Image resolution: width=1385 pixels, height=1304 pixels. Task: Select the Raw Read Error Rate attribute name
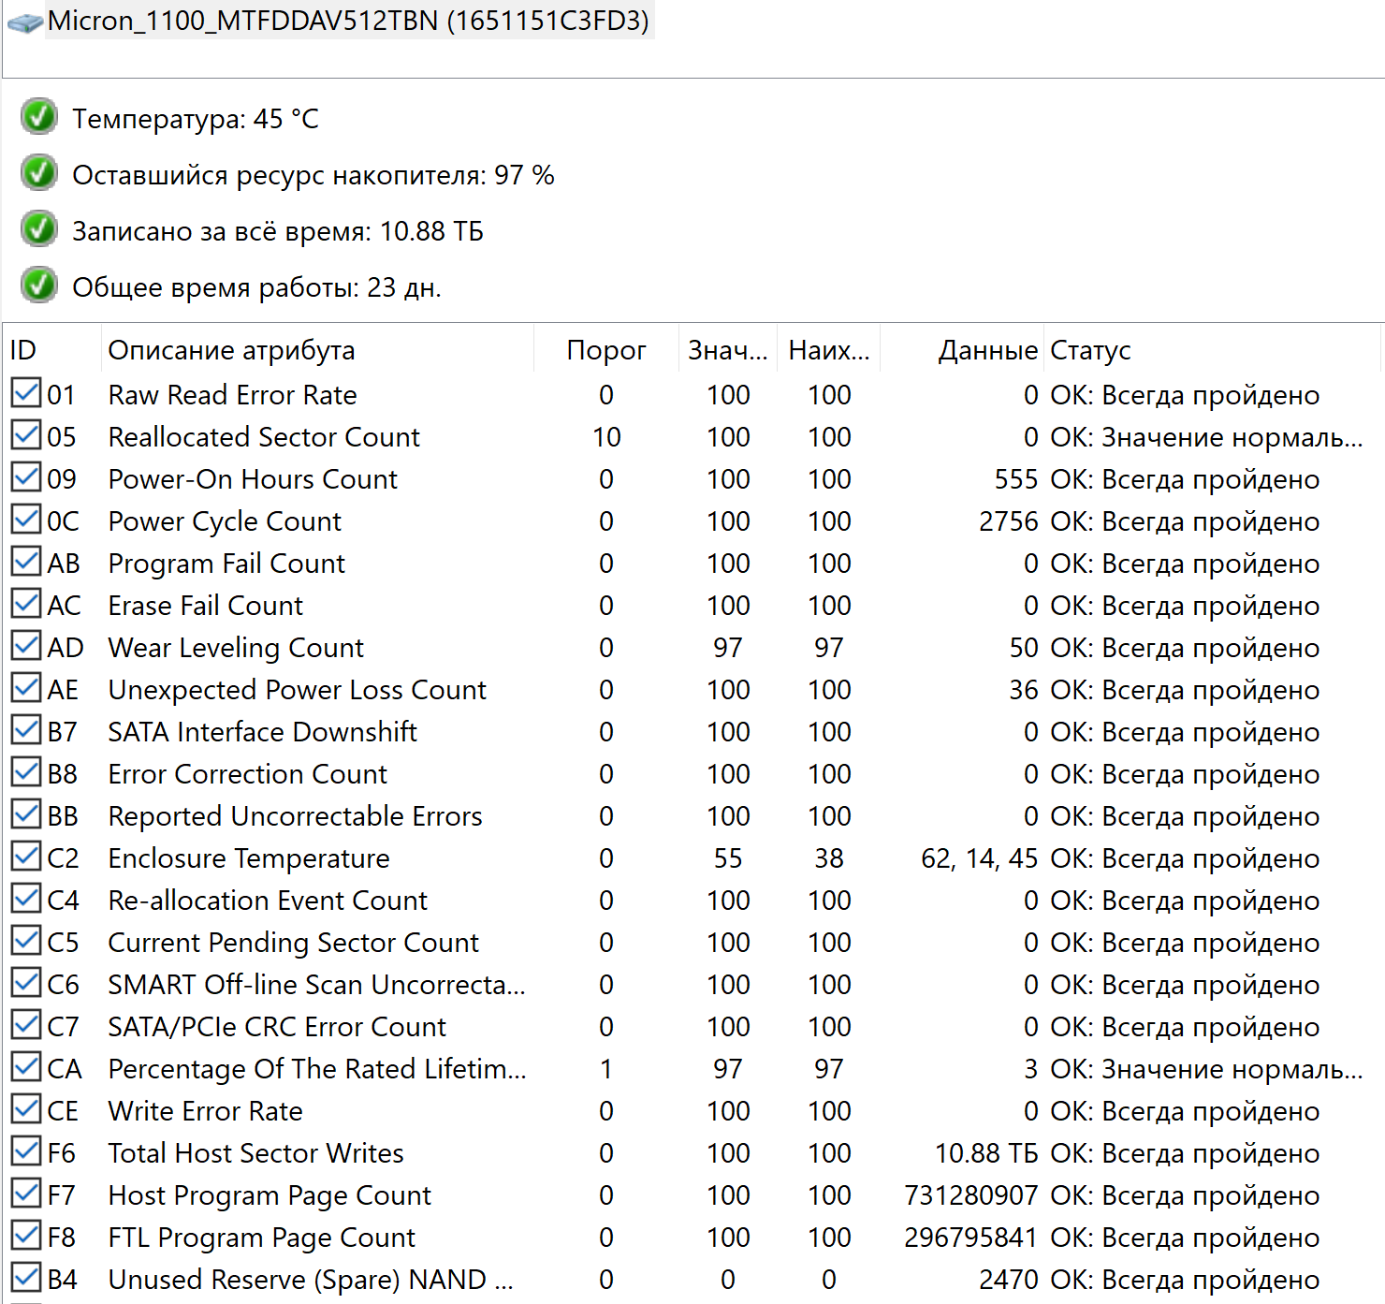coord(233,395)
